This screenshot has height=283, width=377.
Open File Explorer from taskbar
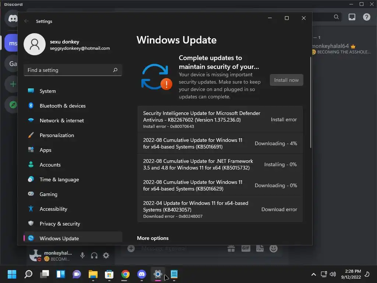(93, 274)
